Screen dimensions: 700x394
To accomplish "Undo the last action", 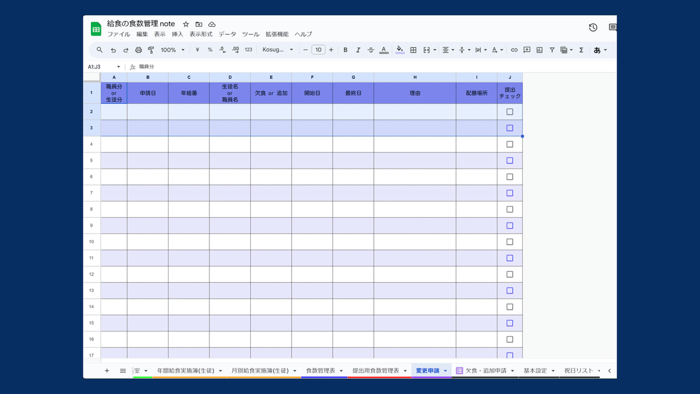I will (x=113, y=50).
